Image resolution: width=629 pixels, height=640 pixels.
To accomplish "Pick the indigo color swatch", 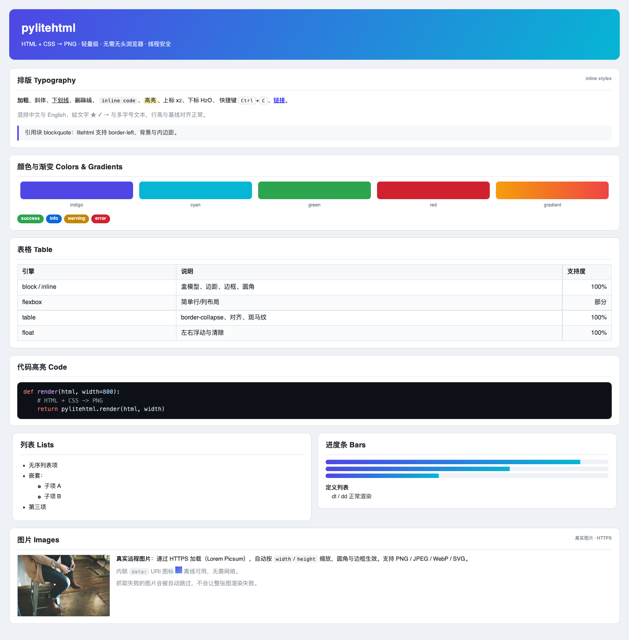I will point(77,190).
